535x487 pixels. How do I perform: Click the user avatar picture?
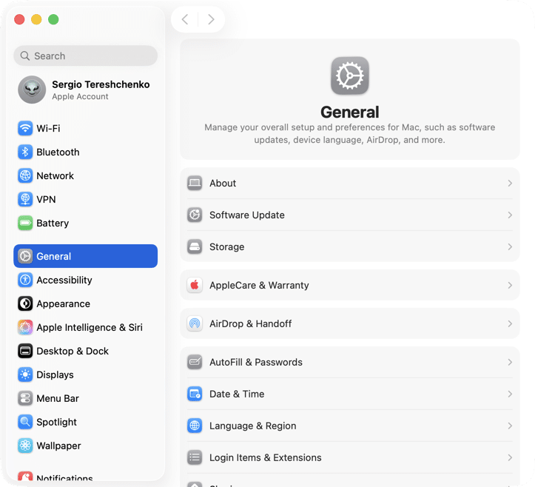coord(32,90)
